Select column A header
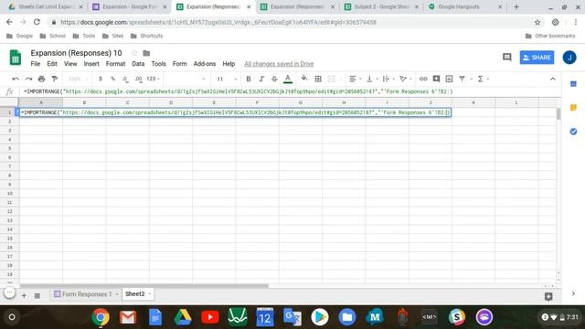 (41, 102)
